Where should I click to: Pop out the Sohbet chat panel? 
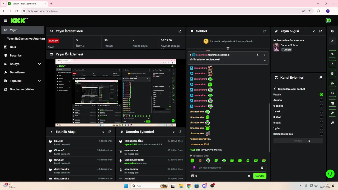(x=264, y=31)
